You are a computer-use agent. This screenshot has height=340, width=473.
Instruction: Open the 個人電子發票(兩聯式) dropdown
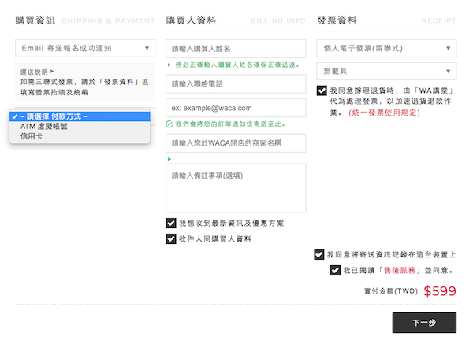(x=386, y=48)
